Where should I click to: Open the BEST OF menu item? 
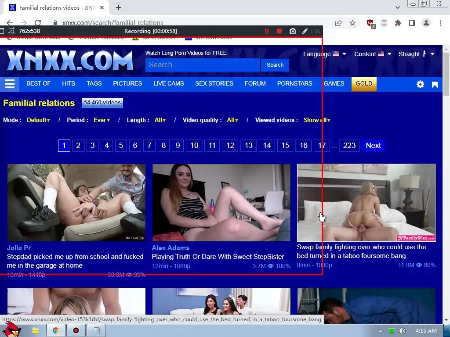point(39,83)
